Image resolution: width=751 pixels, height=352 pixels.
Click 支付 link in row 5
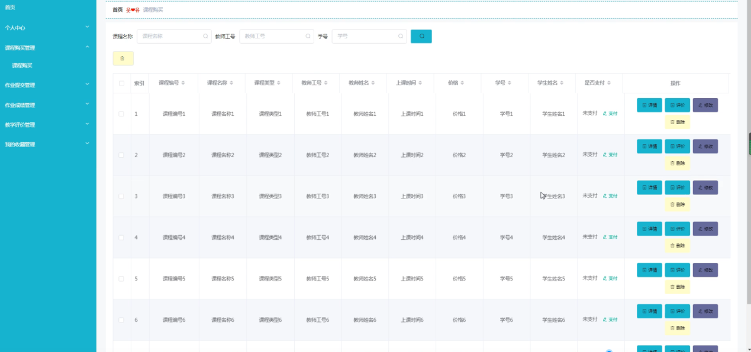pos(610,278)
